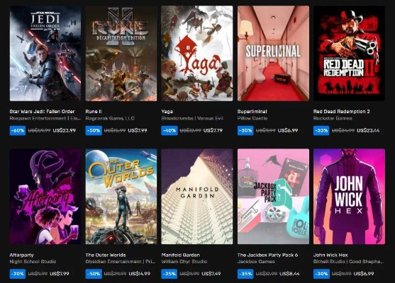Click the -50% badge under Rune II
Screen dimensions: 395x283
(x=94, y=130)
